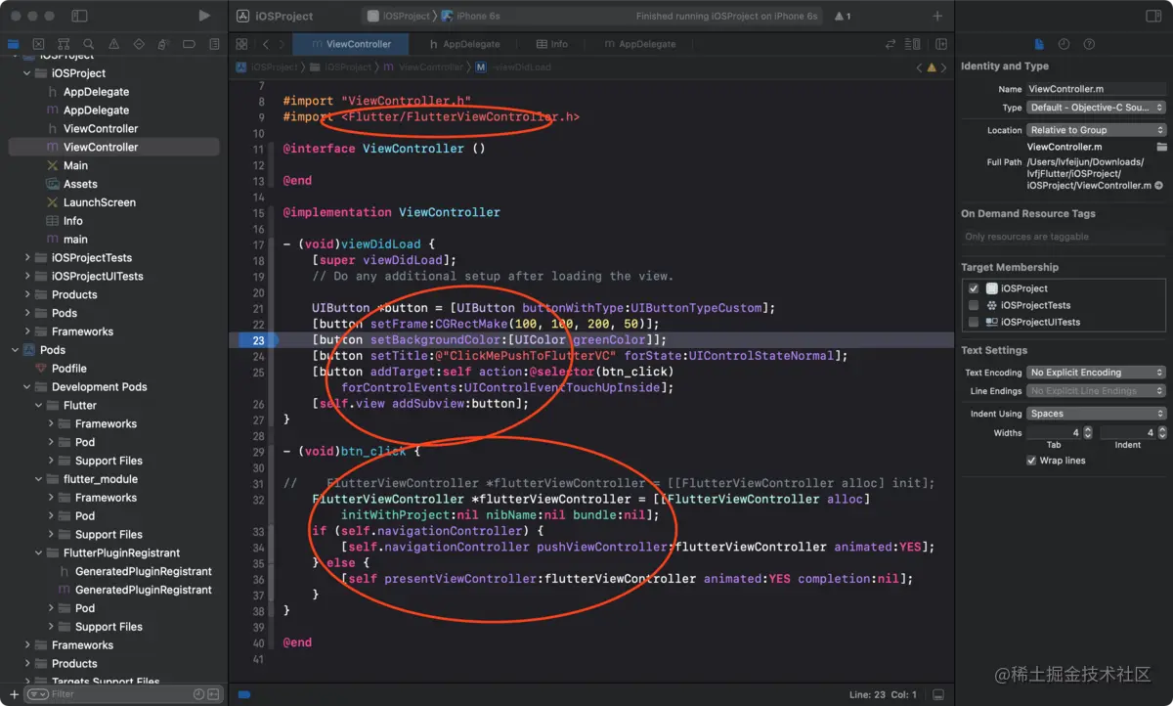This screenshot has height=706, width=1173.
Task: Open the Project navigator folder icon
Action: [x=13, y=44]
